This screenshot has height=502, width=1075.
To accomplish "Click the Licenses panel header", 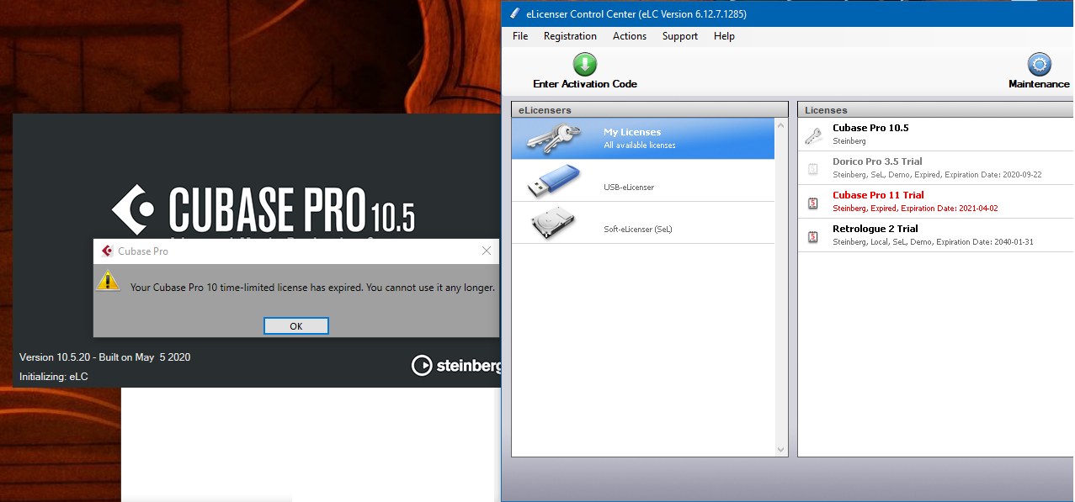I will tap(936, 110).
